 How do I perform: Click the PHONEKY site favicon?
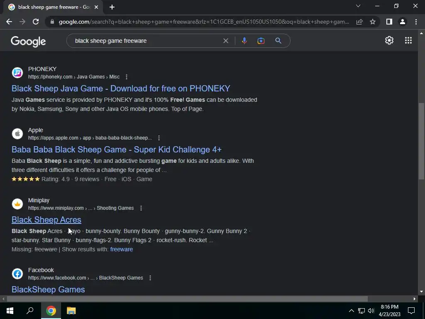[x=17, y=73]
